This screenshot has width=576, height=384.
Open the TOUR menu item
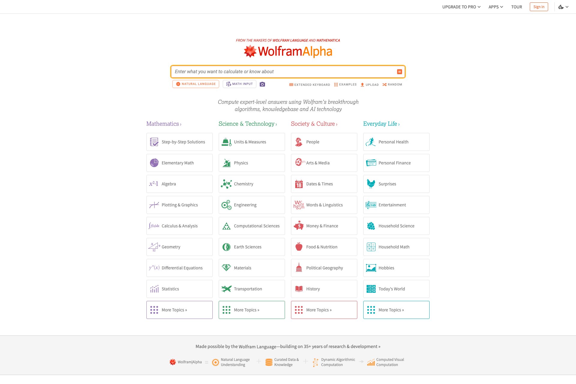point(516,7)
